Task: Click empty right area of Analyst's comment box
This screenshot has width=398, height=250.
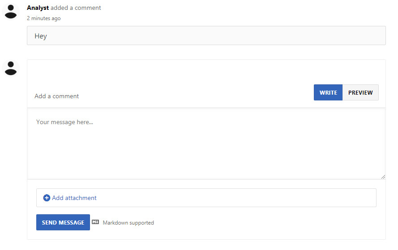Action: tap(254, 36)
